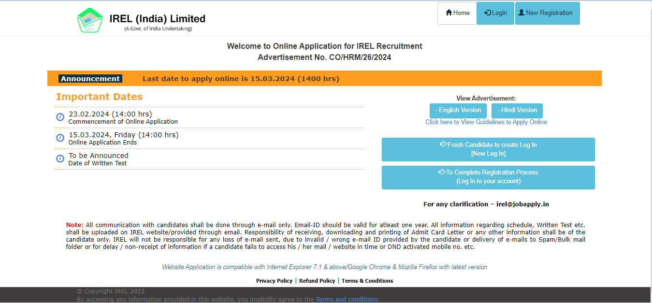Open the Refund Policy link
The height and width of the screenshot is (303, 652).
tap(317, 281)
